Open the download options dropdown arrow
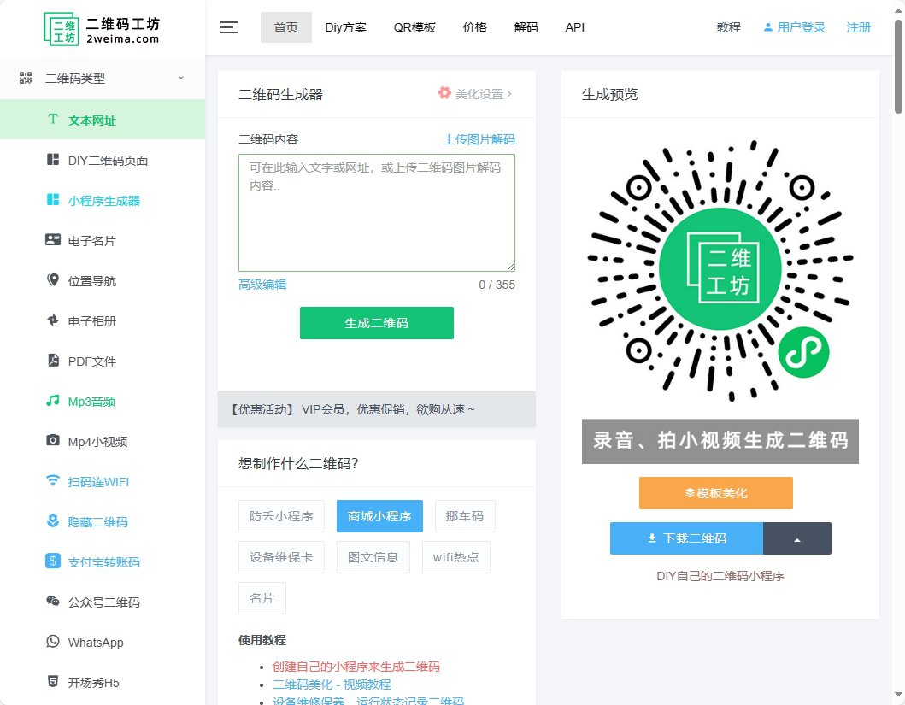The image size is (905, 705). (x=797, y=538)
